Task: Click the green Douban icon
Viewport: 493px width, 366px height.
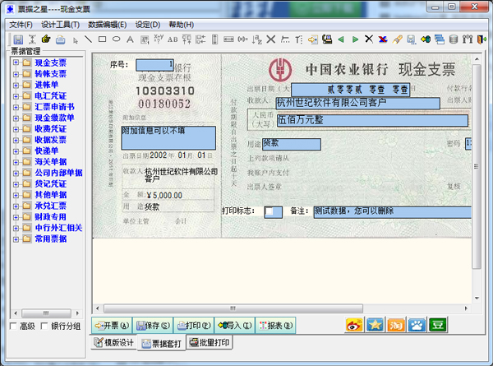Action: [439, 325]
